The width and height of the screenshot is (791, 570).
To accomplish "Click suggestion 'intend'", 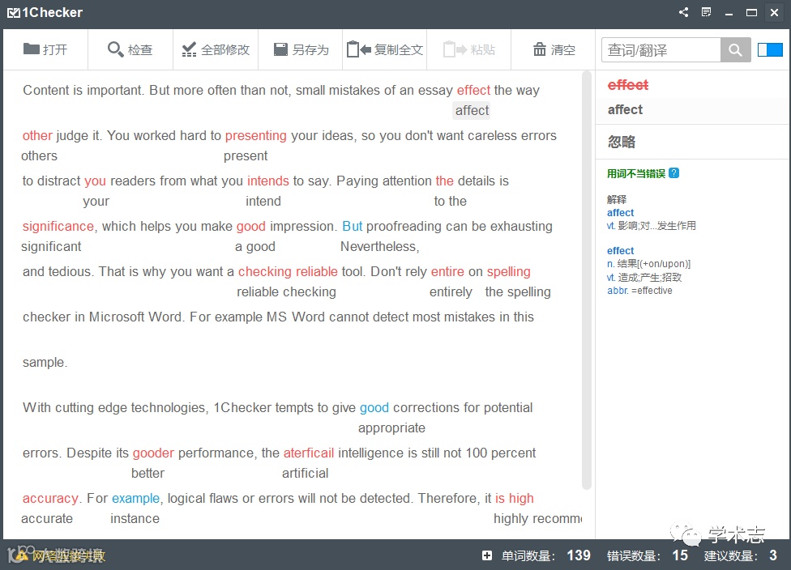I will pos(263,201).
